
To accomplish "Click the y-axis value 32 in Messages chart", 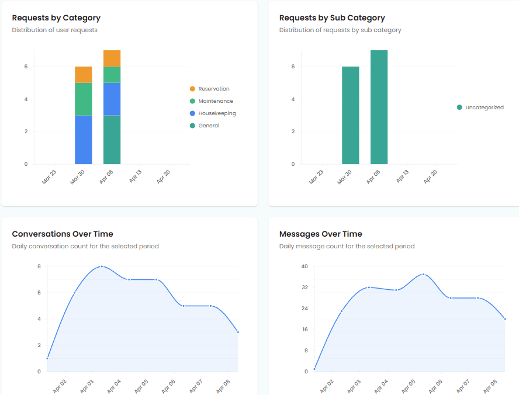I will [305, 287].
